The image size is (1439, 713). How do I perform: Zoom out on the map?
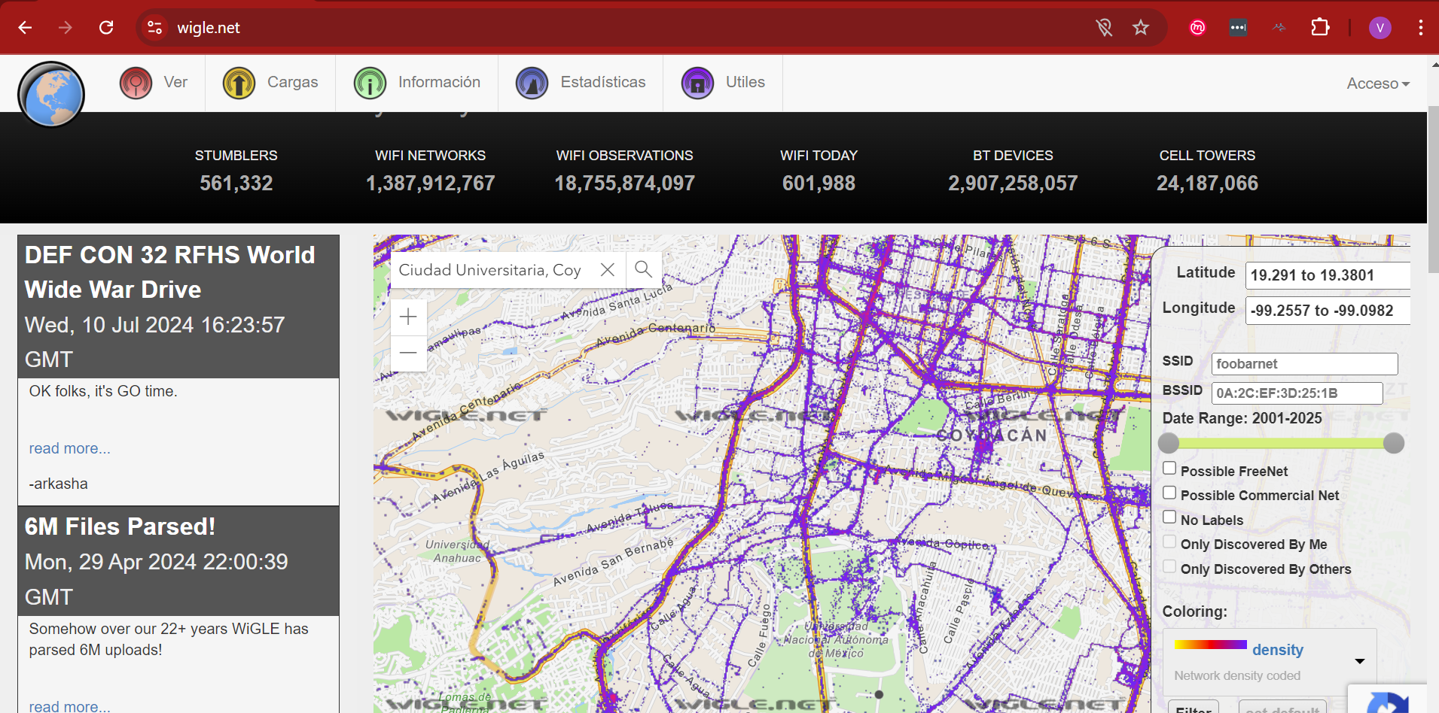408,353
